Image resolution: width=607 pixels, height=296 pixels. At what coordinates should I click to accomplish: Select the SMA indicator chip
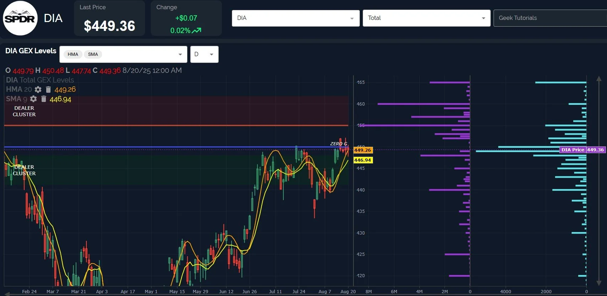pos(93,54)
